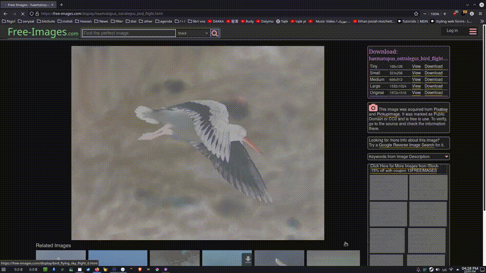486x273 pixels.
Task: Download the Small size image
Action: (433, 73)
